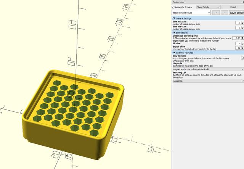Click the save preset button
Screen dimensions: 244x169
236,13
